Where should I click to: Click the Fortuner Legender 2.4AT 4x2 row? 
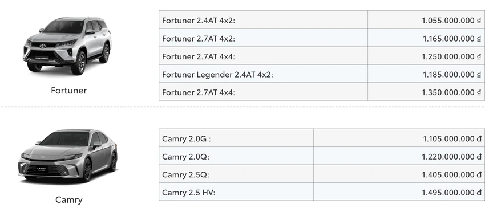tap(322, 74)
